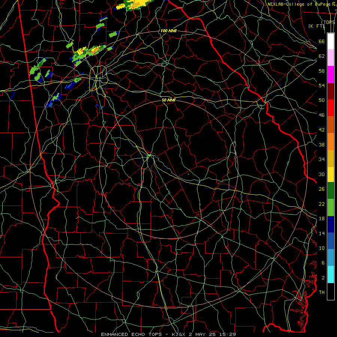The height and width of the screenshot is (337, 337).
Task: Click the "46" legend value
Action: (322, 115)
